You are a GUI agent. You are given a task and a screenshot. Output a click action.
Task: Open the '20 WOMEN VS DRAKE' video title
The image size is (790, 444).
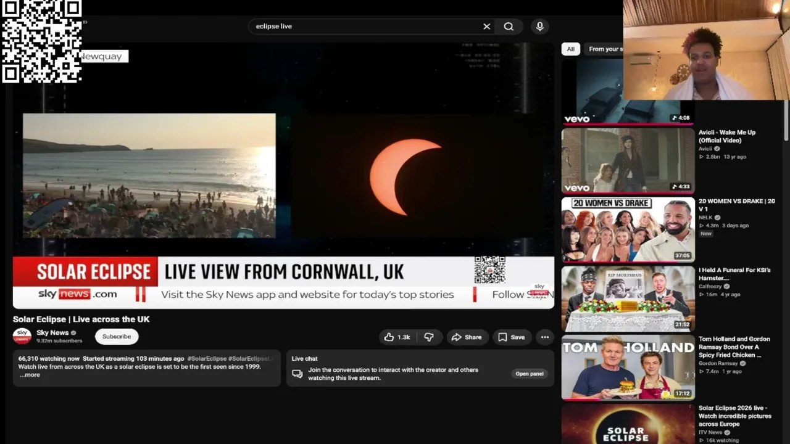tap(736, 205)
